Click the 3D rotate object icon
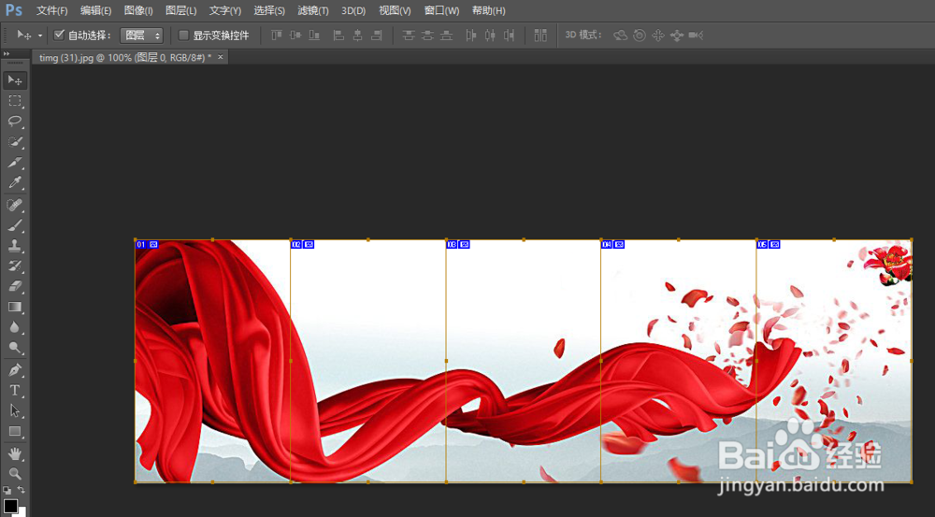 (620, 36)
